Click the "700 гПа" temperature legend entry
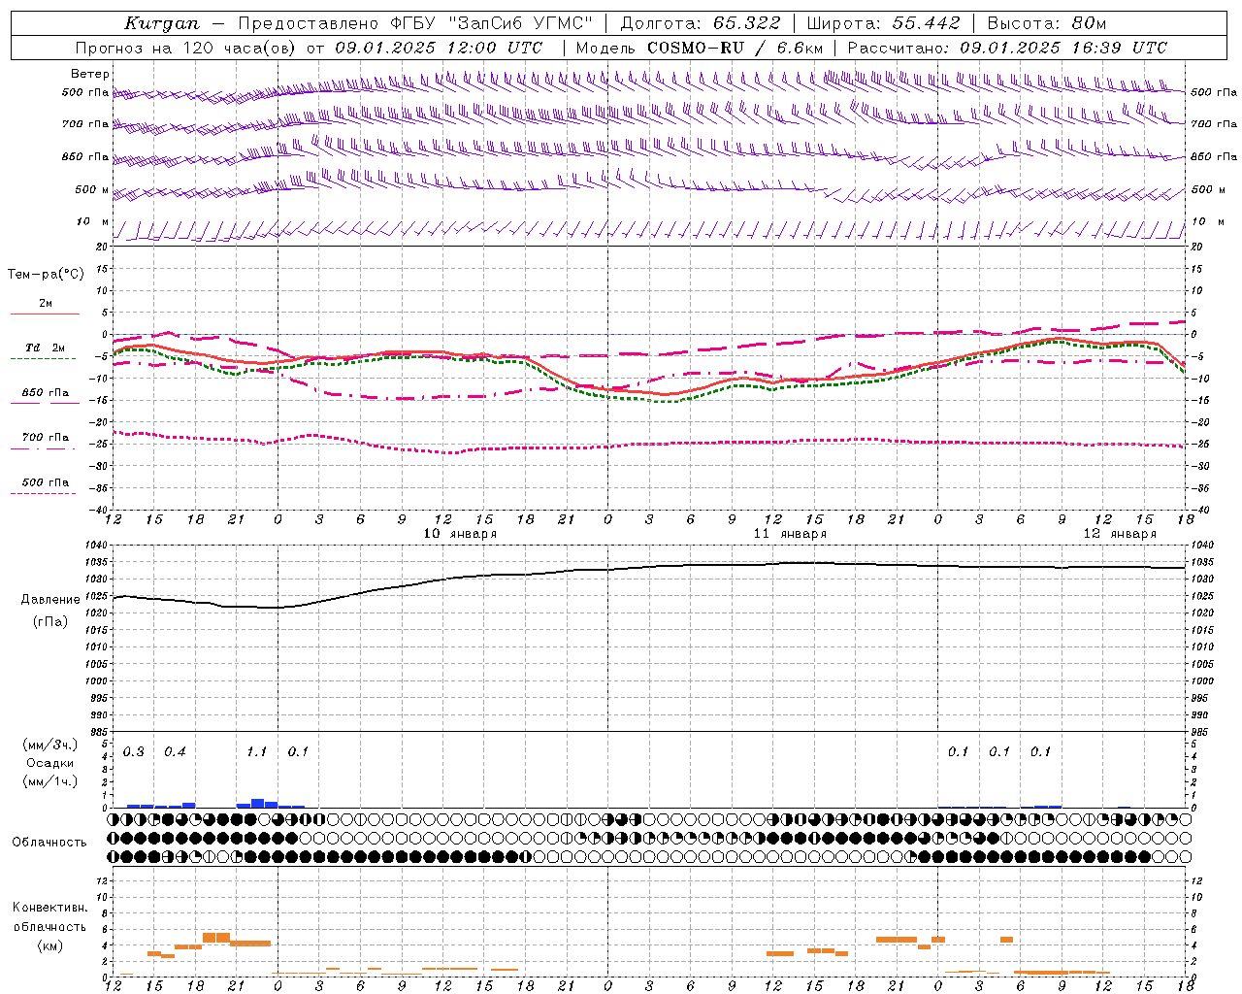 (x=45, y=438)
